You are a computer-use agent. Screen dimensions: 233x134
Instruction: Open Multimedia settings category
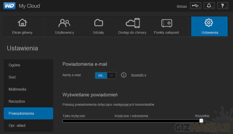coord(28,89)
